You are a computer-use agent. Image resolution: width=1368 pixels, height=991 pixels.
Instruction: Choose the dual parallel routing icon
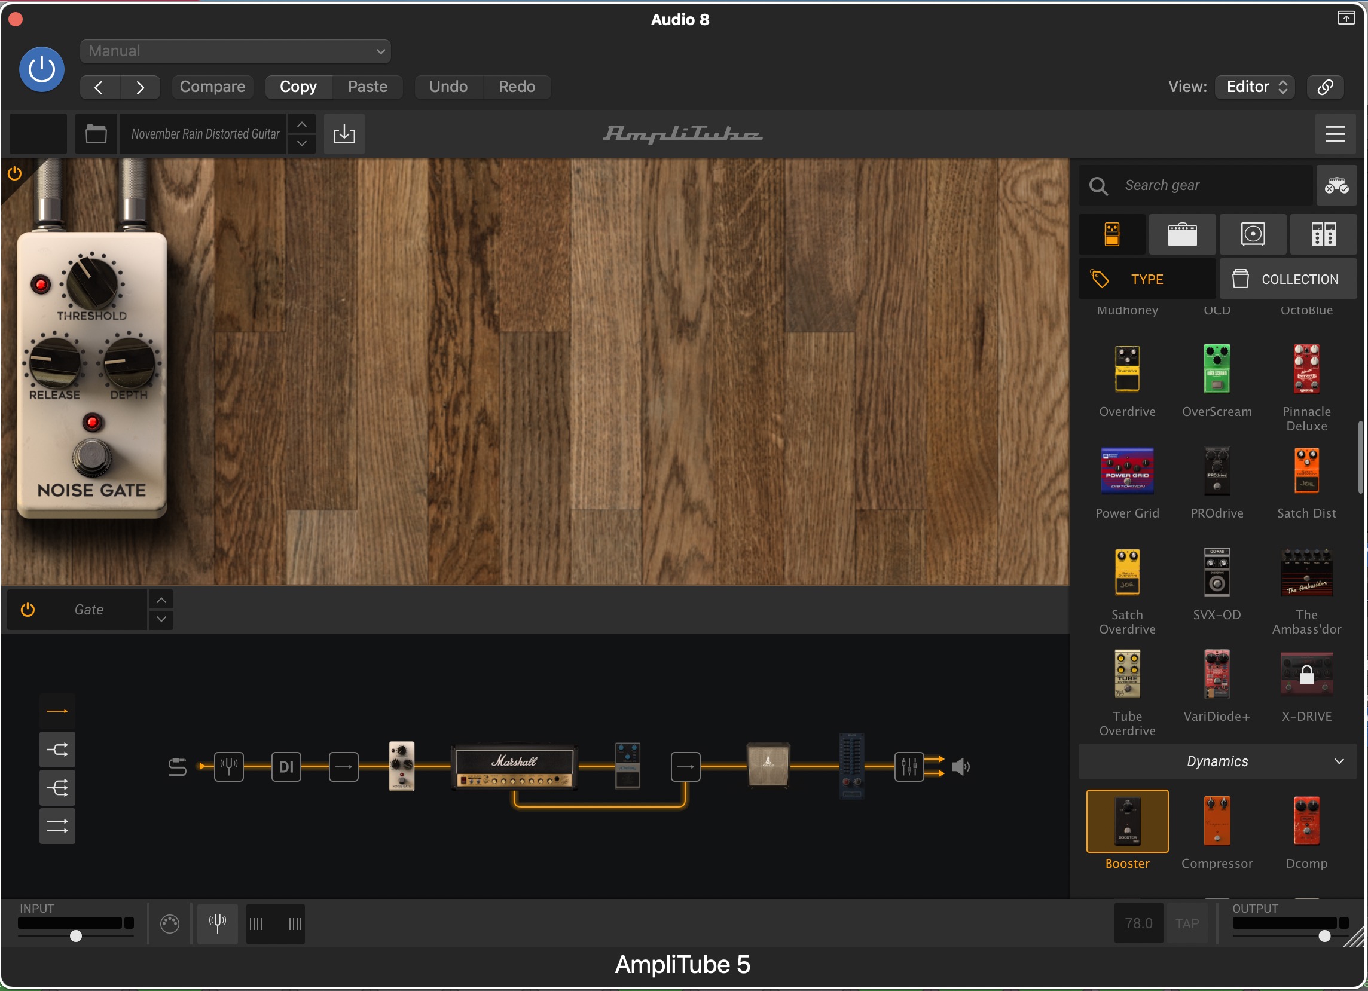57,826
